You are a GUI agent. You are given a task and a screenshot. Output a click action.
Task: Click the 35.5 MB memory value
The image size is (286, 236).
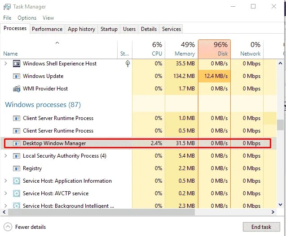(x=185, y=64)
